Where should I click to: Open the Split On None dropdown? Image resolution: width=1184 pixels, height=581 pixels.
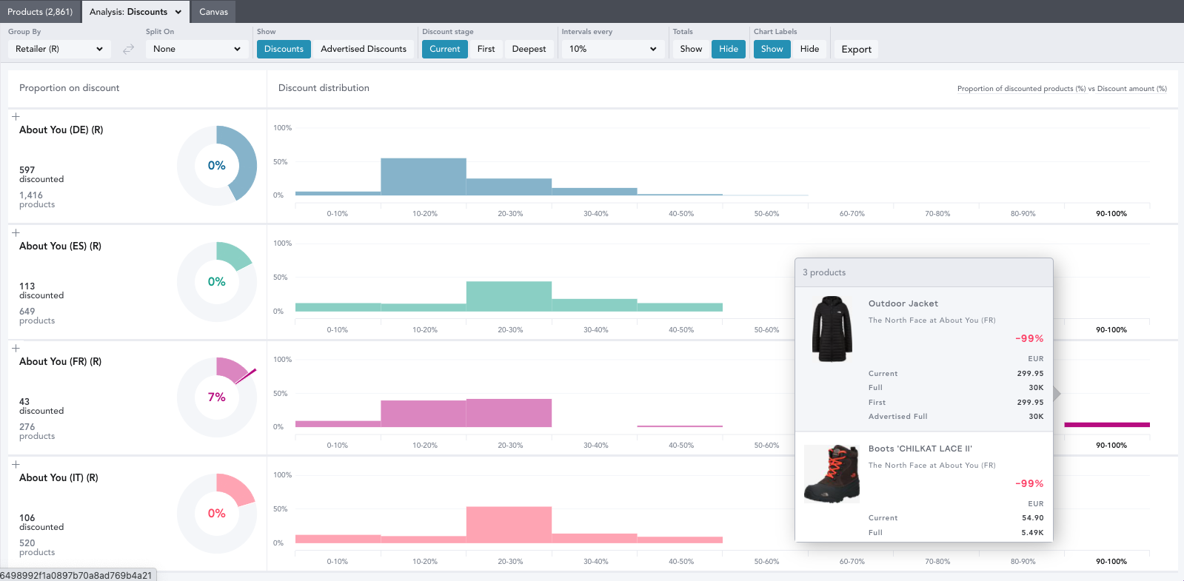pyautogui.click(x=196, y=49)
